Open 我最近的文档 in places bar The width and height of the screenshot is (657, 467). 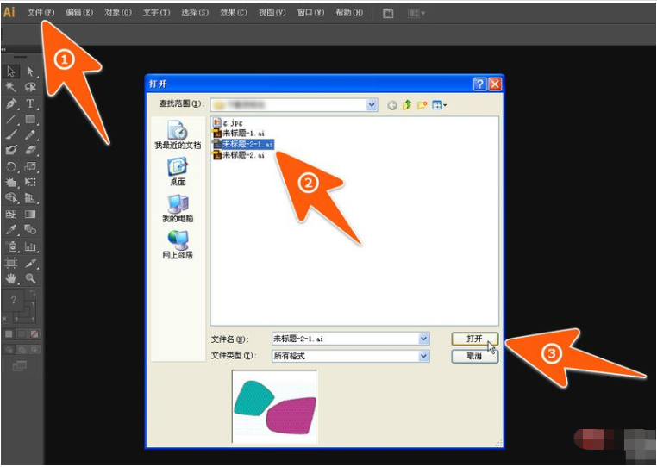point(178,135)
